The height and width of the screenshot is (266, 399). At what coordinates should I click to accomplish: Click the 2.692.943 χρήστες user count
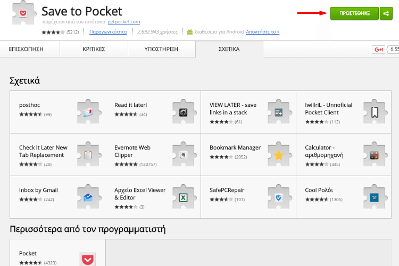(157, 32)
